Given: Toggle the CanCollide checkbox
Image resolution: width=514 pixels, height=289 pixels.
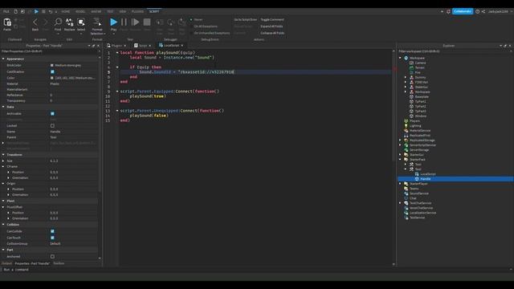Looking at the screenshot, I should pos(52,231).
